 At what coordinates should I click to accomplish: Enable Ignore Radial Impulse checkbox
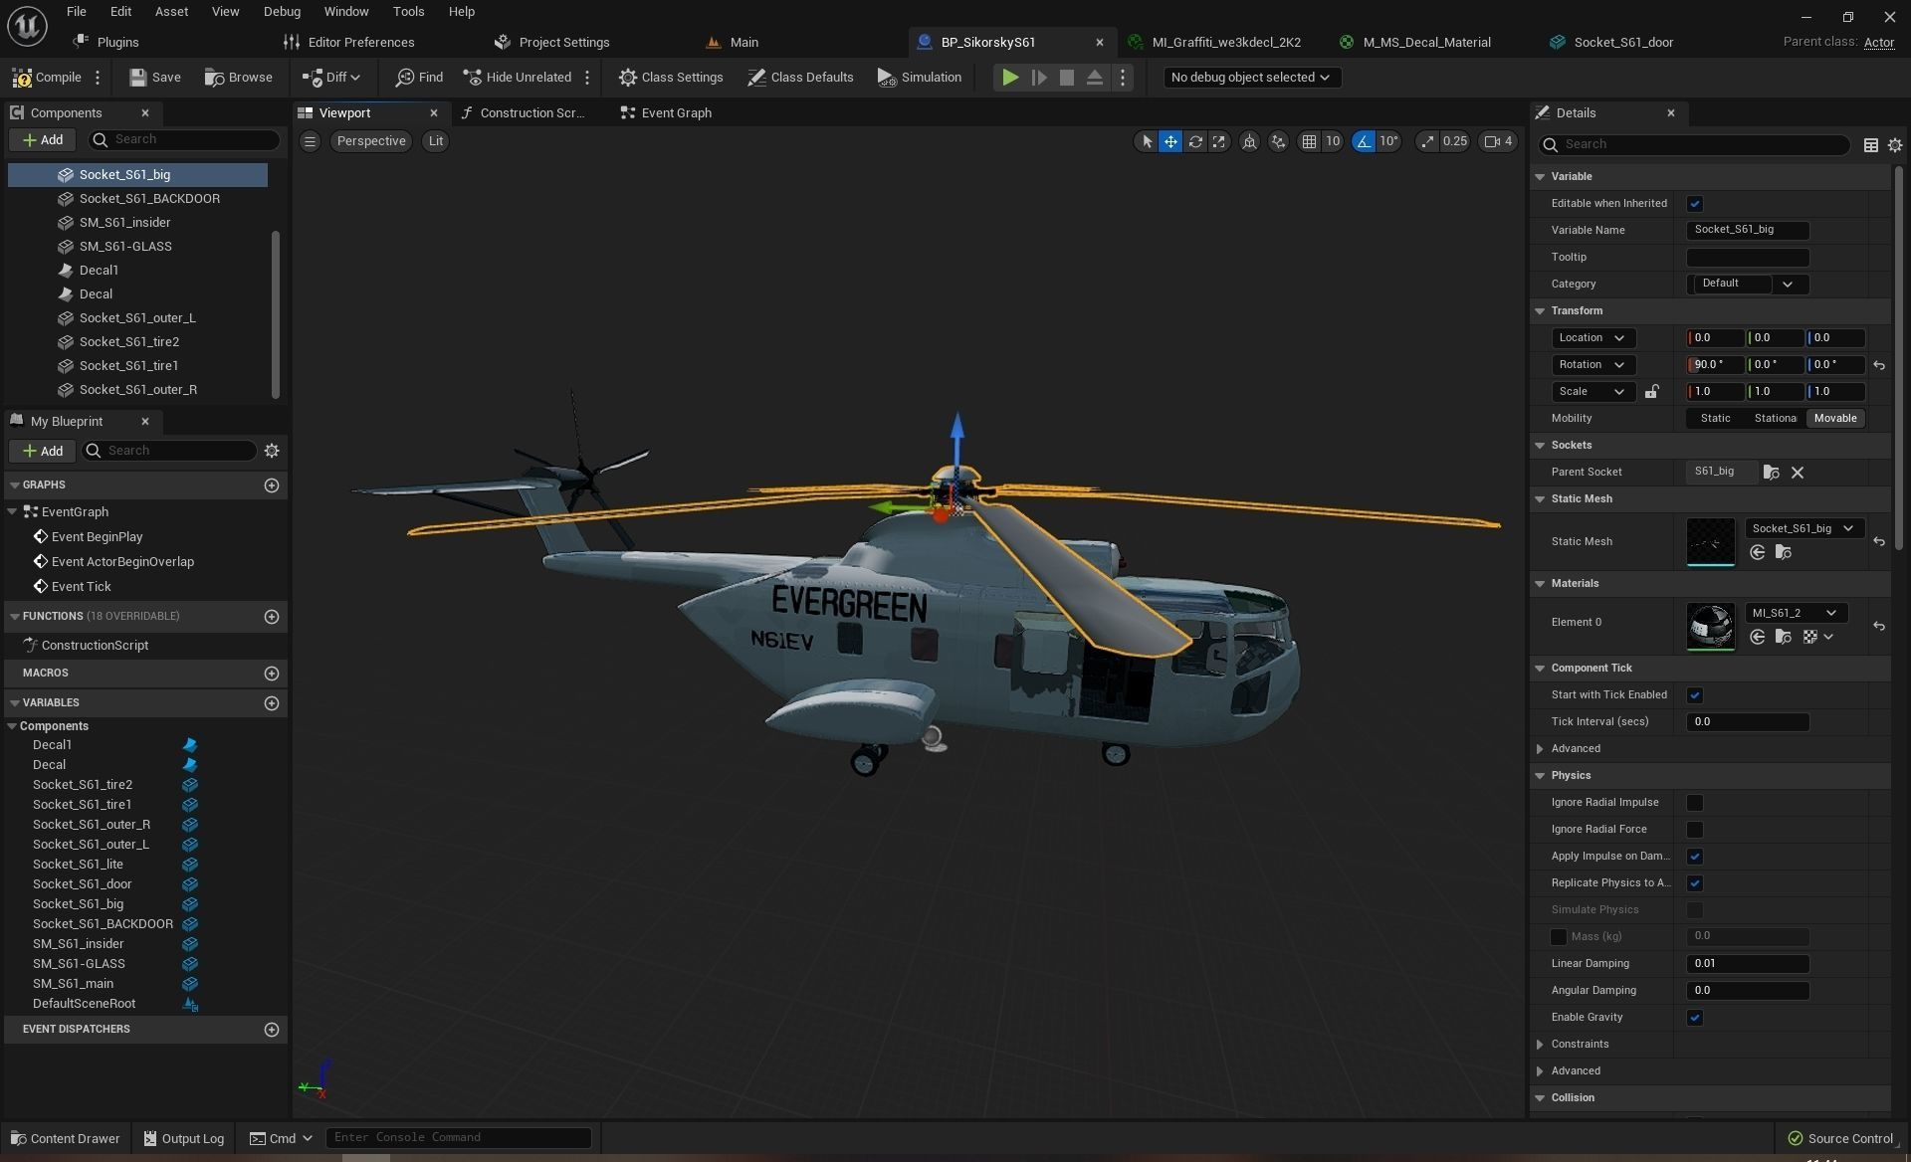(x=1694, y=803)
